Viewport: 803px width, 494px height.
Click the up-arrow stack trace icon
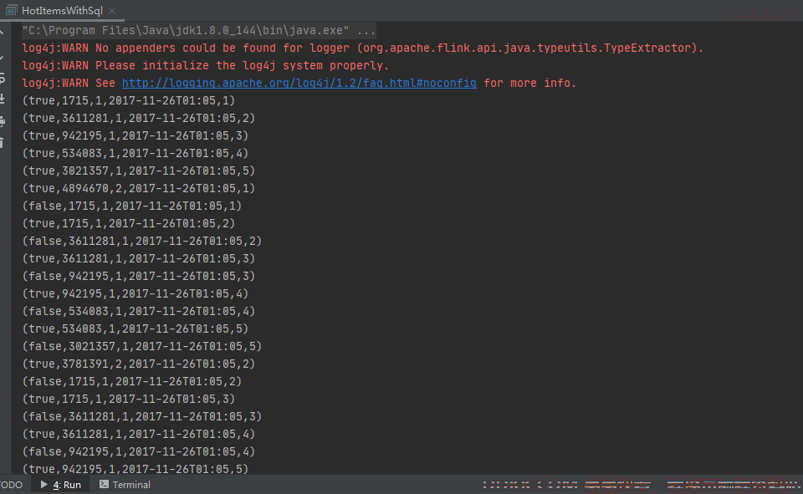pyautogui.click(x=2, y=33)
